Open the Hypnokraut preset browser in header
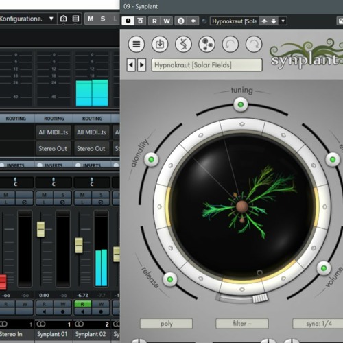Viewport: 343px width, 343px height. pyautogui.click(x=235, y=21)
